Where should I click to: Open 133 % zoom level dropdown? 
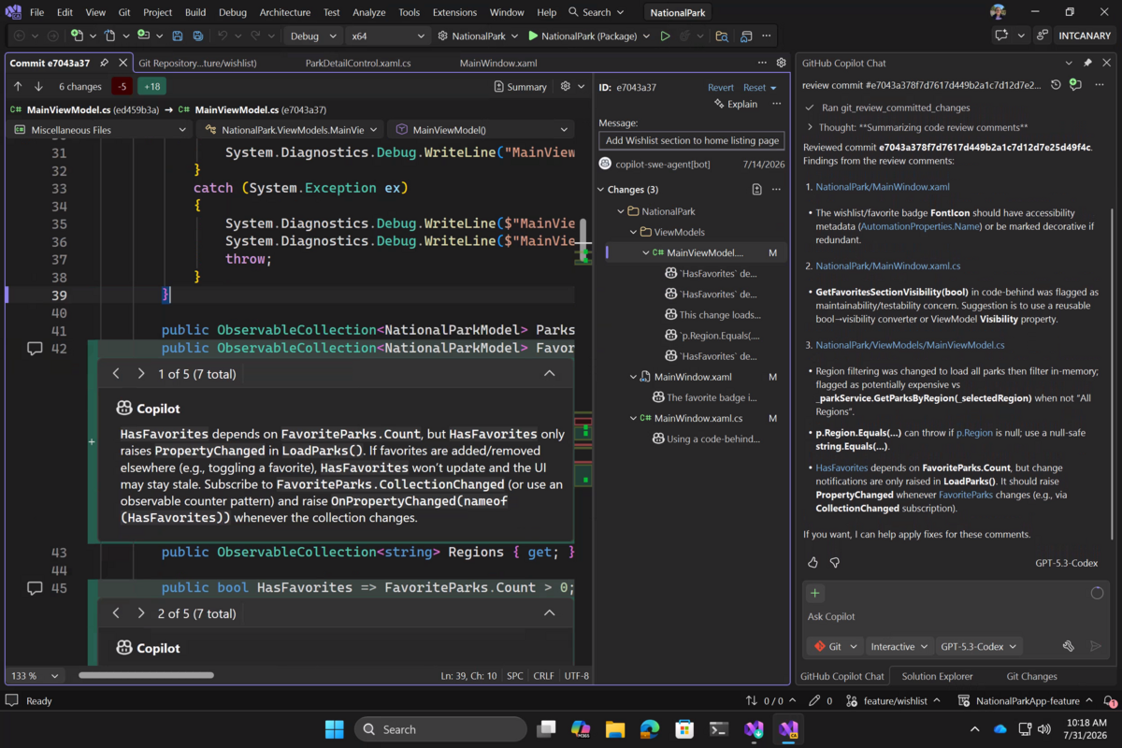coord(35,675)
